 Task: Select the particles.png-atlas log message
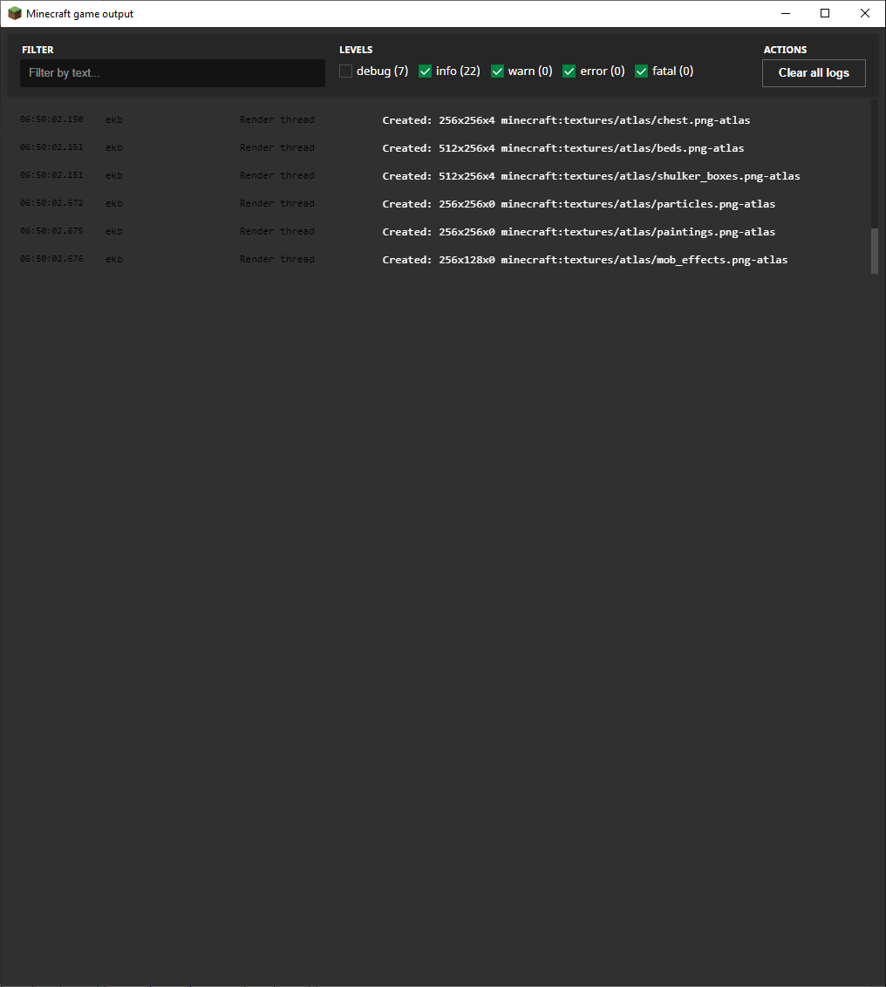coord(579,204)
